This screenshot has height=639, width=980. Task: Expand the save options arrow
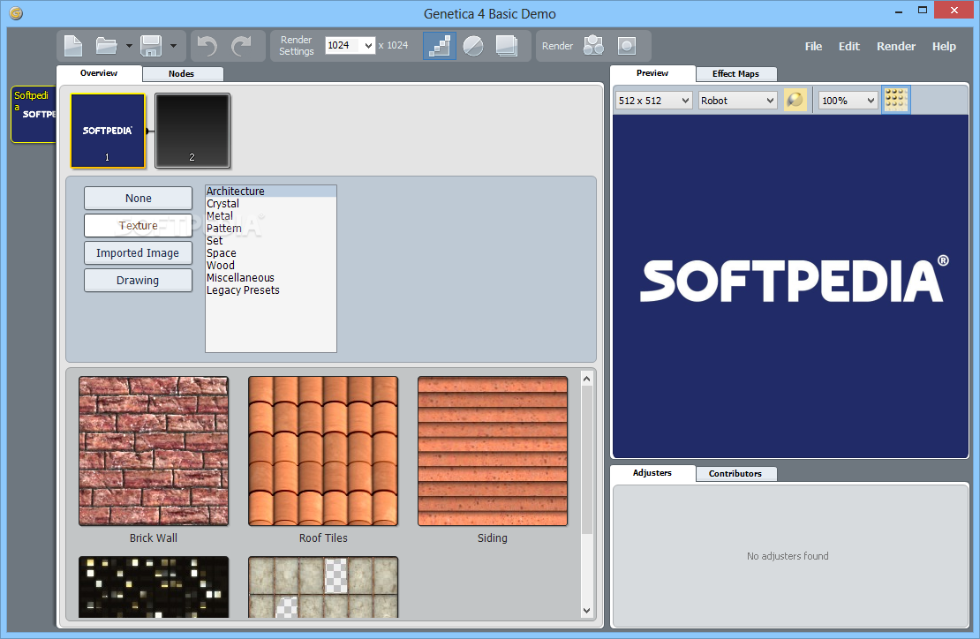(173, 46)
